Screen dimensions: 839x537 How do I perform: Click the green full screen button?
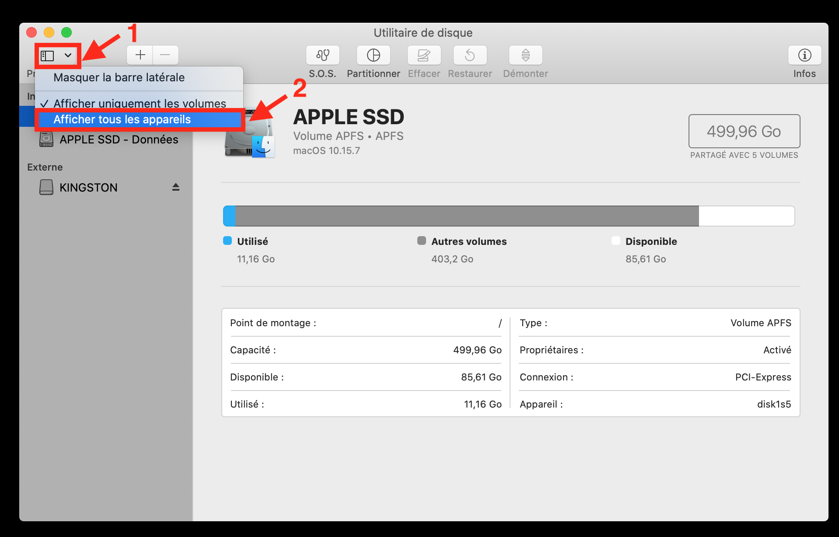pos(66,32)
